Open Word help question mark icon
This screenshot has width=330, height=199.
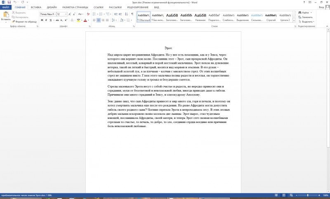[x=304, y=2]
